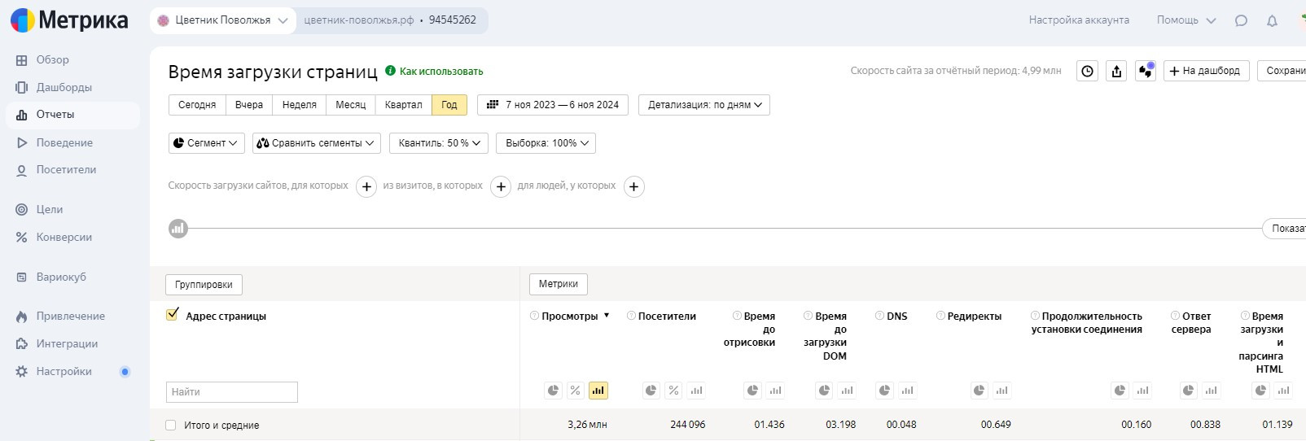Select the Год period toggle

tap(449, 105)
